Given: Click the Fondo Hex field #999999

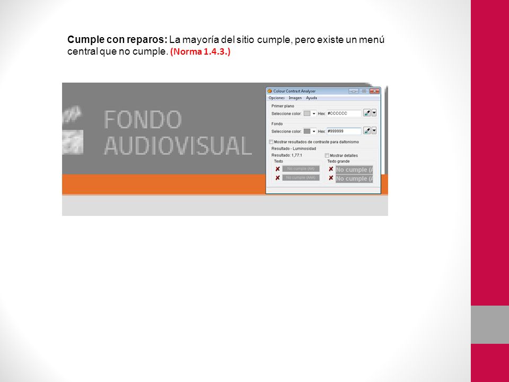Looking at the screenshot, I should (344, 131).
